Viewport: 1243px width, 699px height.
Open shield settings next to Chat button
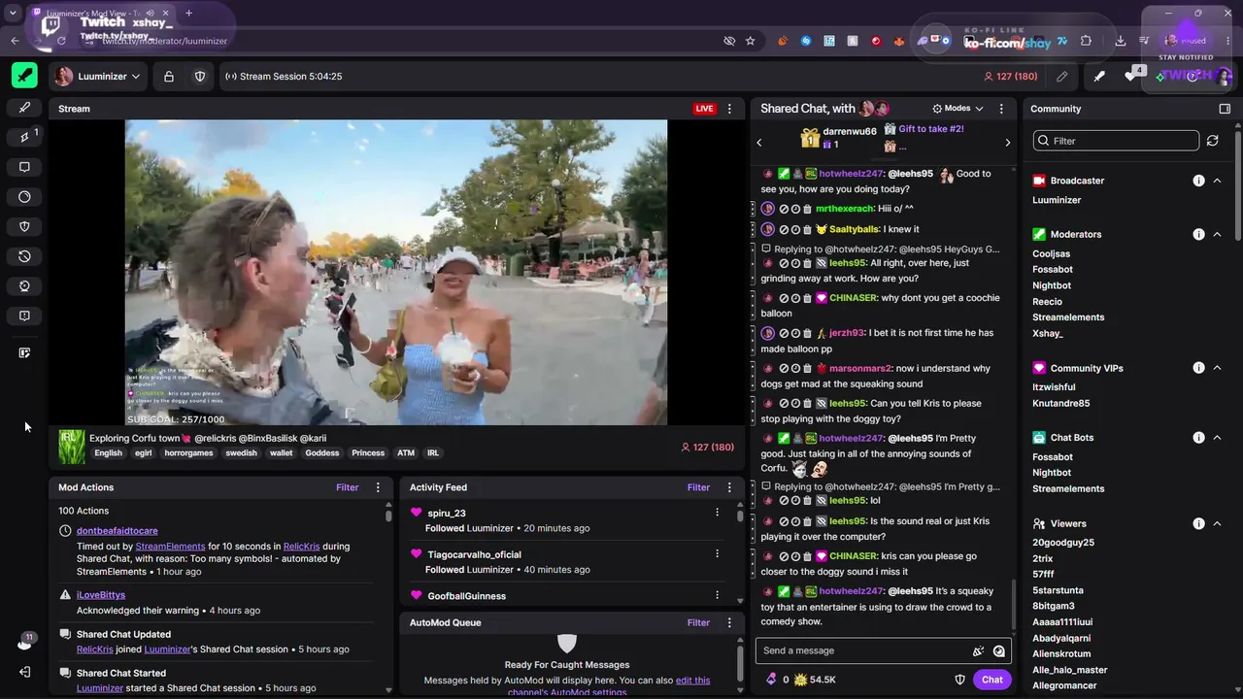(x=959, y=680)
